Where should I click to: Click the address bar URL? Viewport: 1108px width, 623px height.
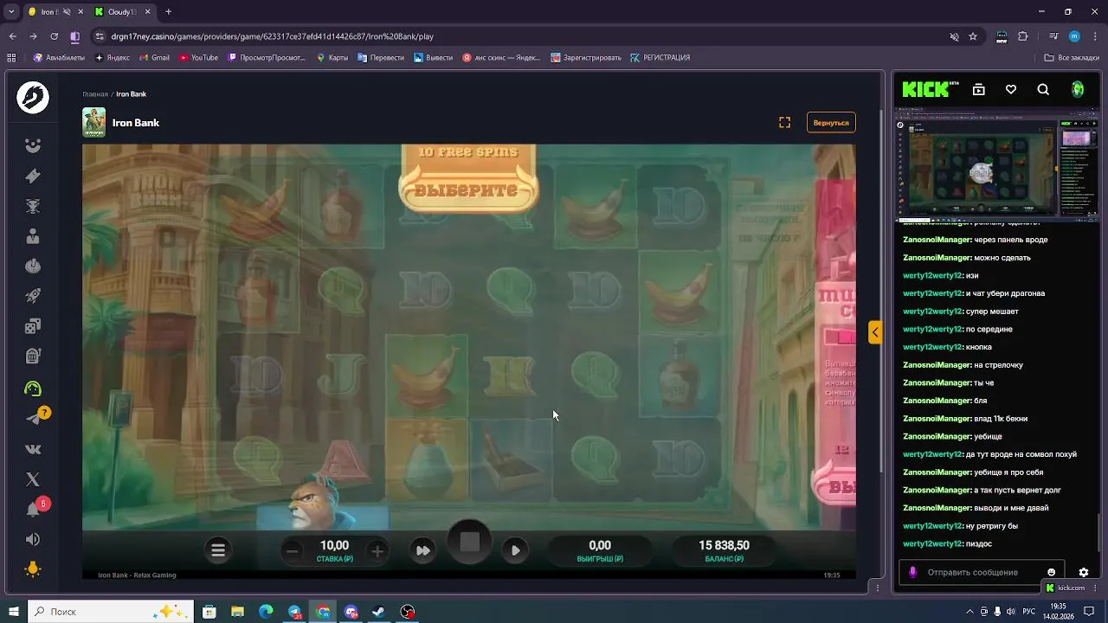[x=272, y=36]
